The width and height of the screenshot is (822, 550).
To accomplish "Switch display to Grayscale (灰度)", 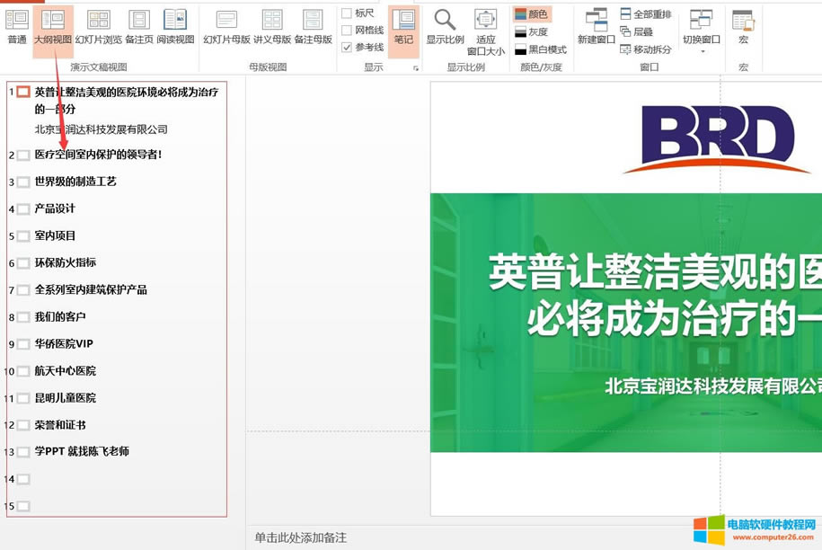I will point(532,31).
